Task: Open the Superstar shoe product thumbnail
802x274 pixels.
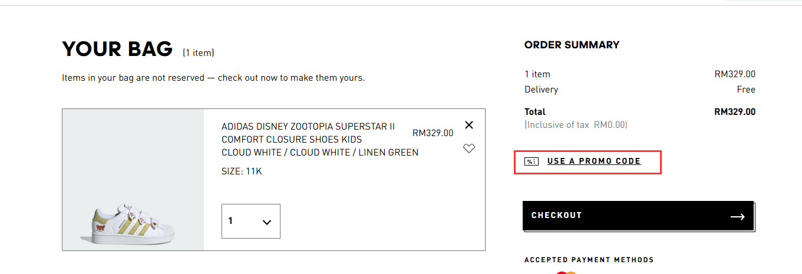Action: 133,180
